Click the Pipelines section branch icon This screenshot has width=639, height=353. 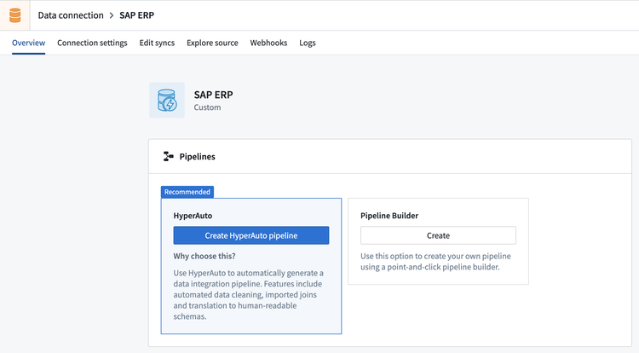point(169,157)
